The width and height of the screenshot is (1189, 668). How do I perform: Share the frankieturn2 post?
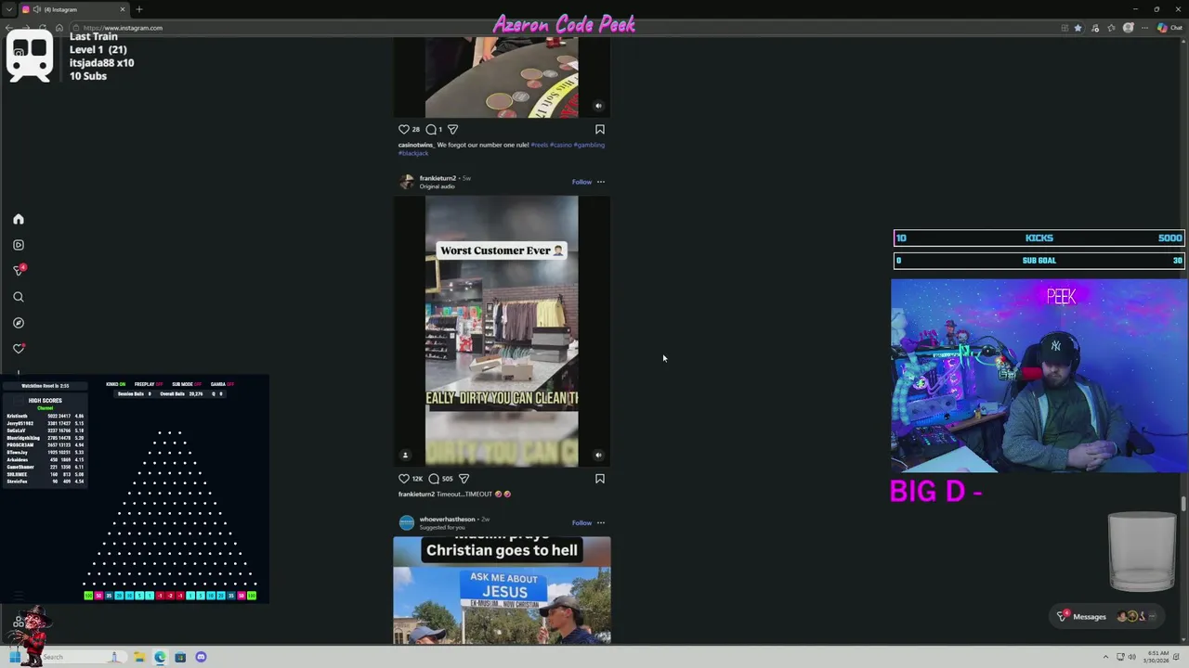pos(464,479)
